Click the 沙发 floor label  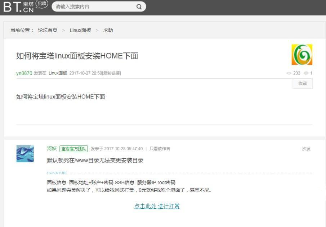(306, 148)
